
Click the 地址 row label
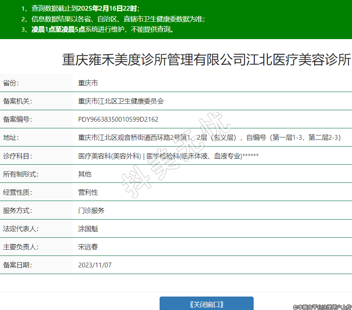(x=11, y=137)
